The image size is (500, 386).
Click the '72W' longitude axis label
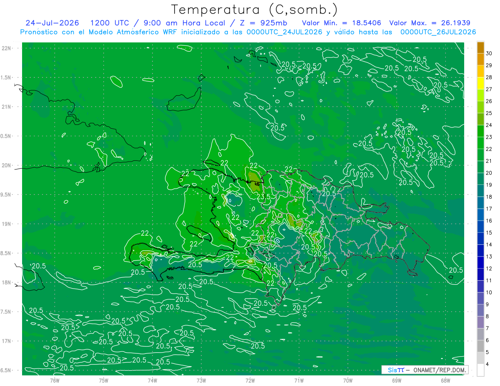point(250,381)
